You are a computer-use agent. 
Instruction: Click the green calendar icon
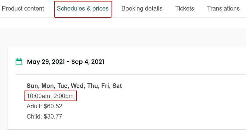click(x=19, y=62)
